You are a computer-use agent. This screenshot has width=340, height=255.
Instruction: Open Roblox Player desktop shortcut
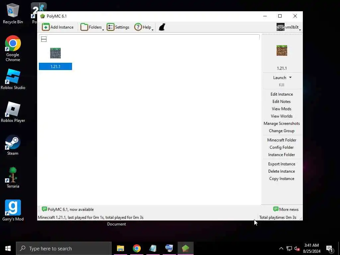click(x=13, y=112)
